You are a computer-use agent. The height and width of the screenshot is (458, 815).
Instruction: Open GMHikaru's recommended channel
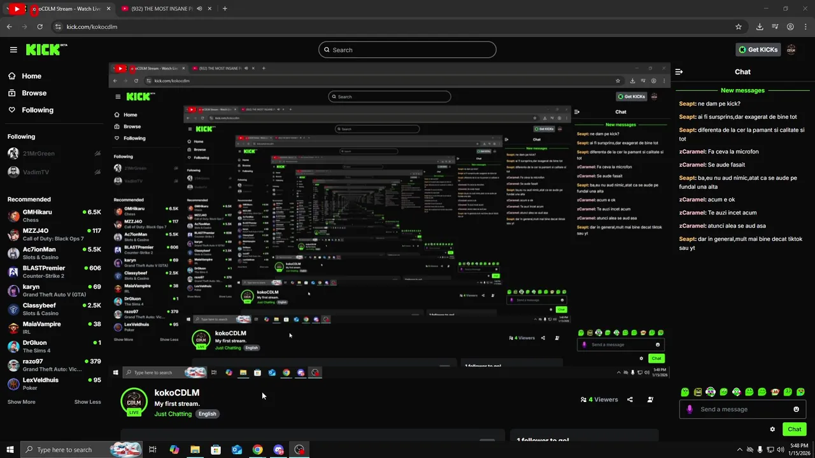[x=54, y=216]
